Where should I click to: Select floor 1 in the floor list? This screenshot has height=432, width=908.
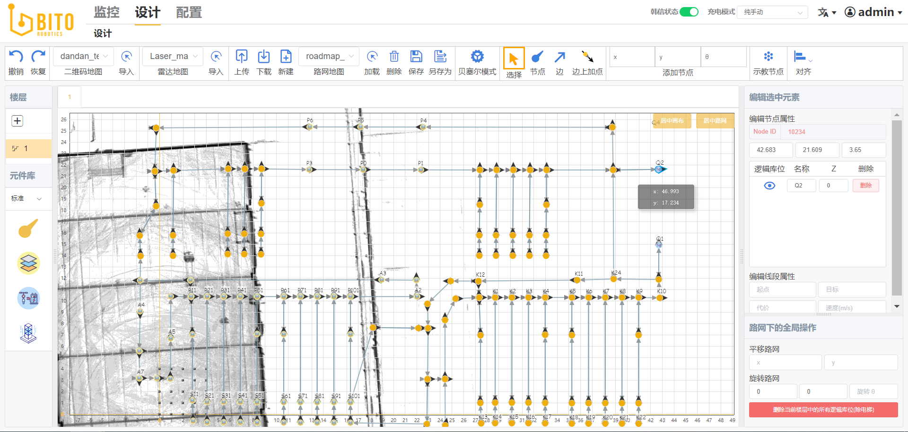point(28,148)
